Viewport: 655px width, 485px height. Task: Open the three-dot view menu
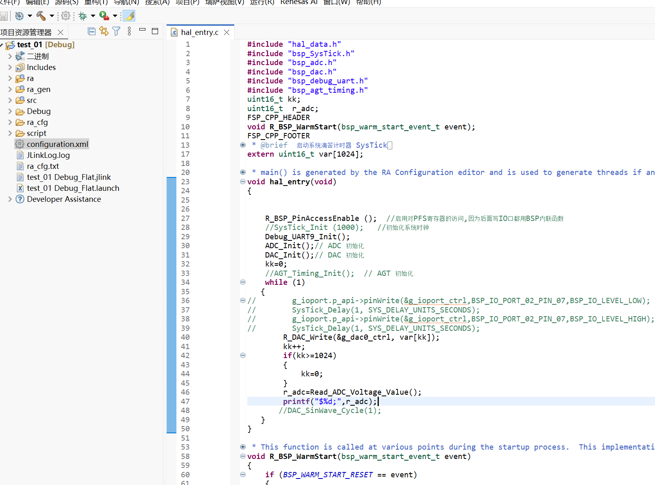[x=129, y=31]
